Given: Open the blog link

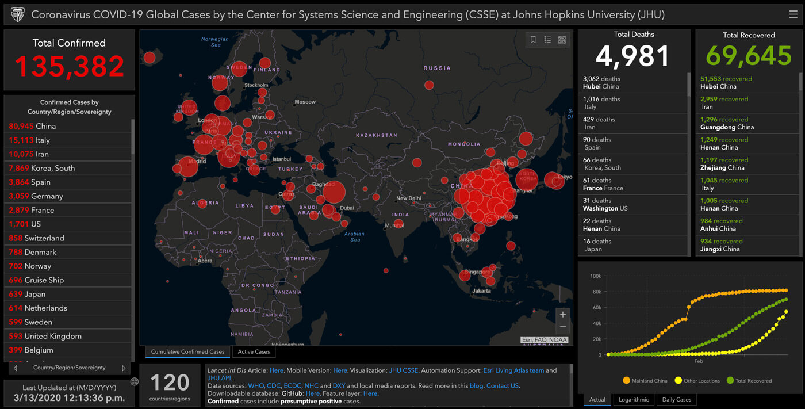Looking at the screenshot, I should (476, 386).
